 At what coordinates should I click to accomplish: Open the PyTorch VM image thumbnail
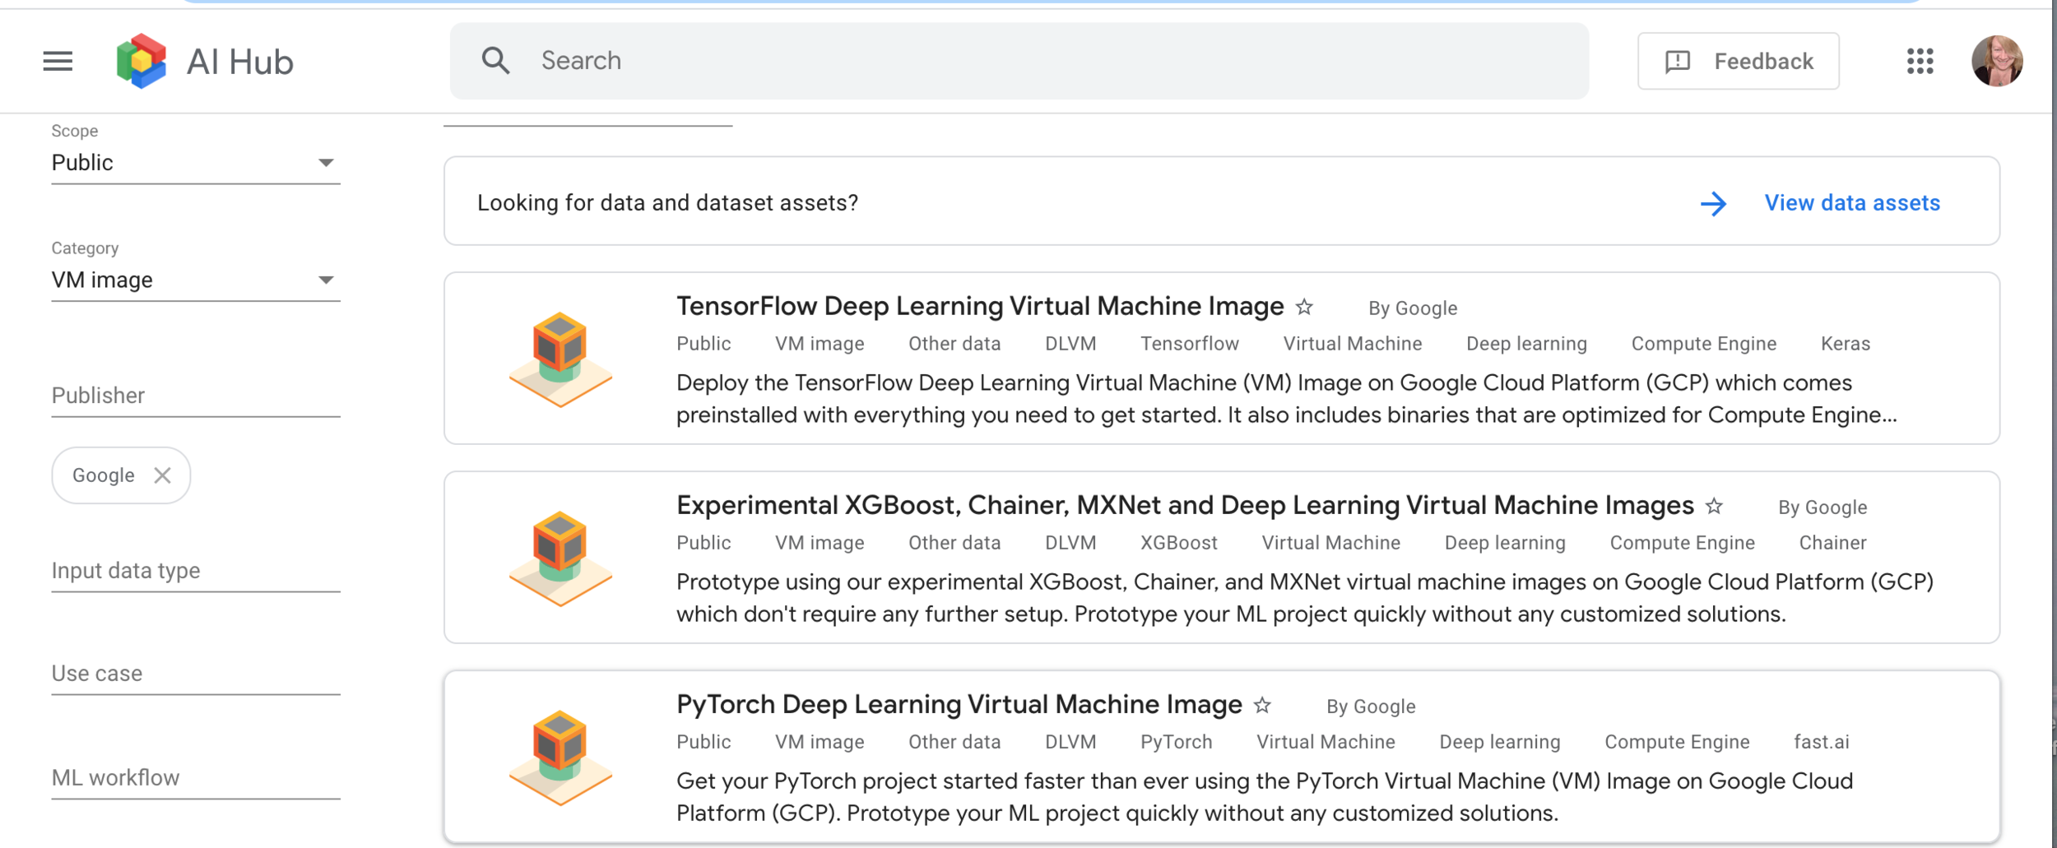point(560,757)
